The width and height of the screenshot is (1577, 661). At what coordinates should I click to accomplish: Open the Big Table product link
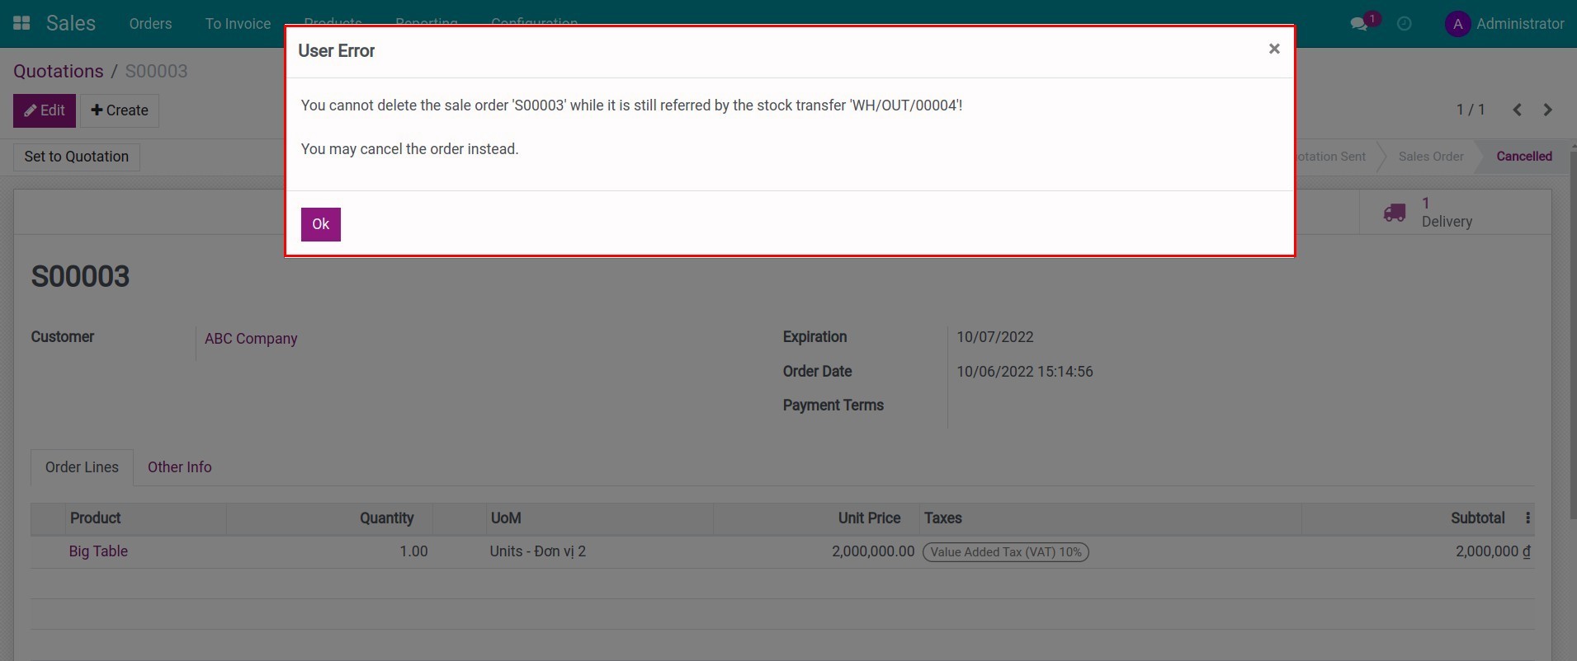pos(98,551)
